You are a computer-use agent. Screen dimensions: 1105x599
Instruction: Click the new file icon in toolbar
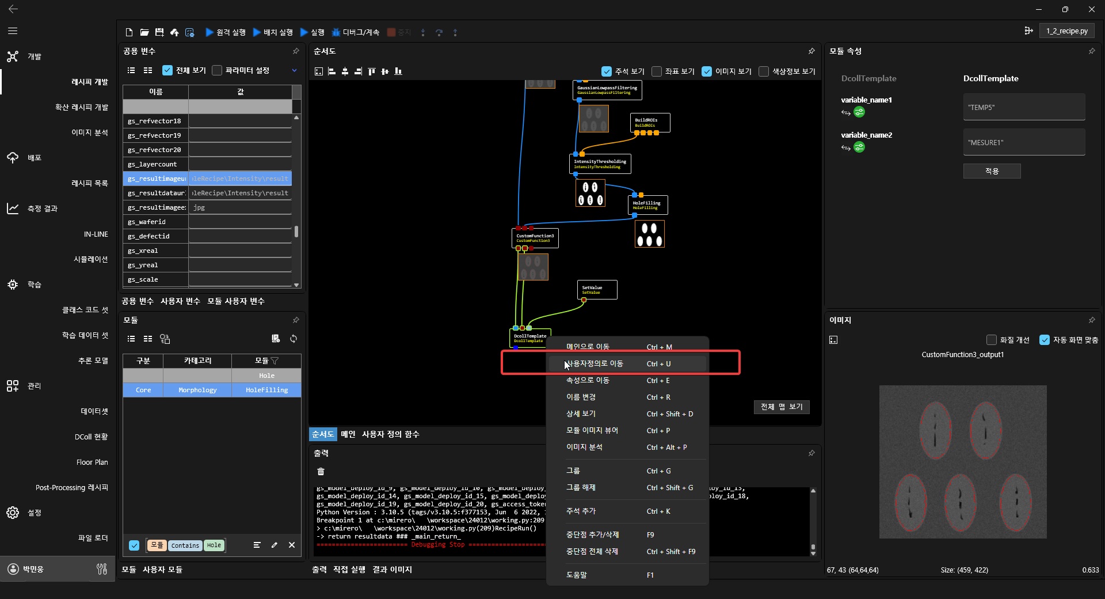click(x=129, y=32)
